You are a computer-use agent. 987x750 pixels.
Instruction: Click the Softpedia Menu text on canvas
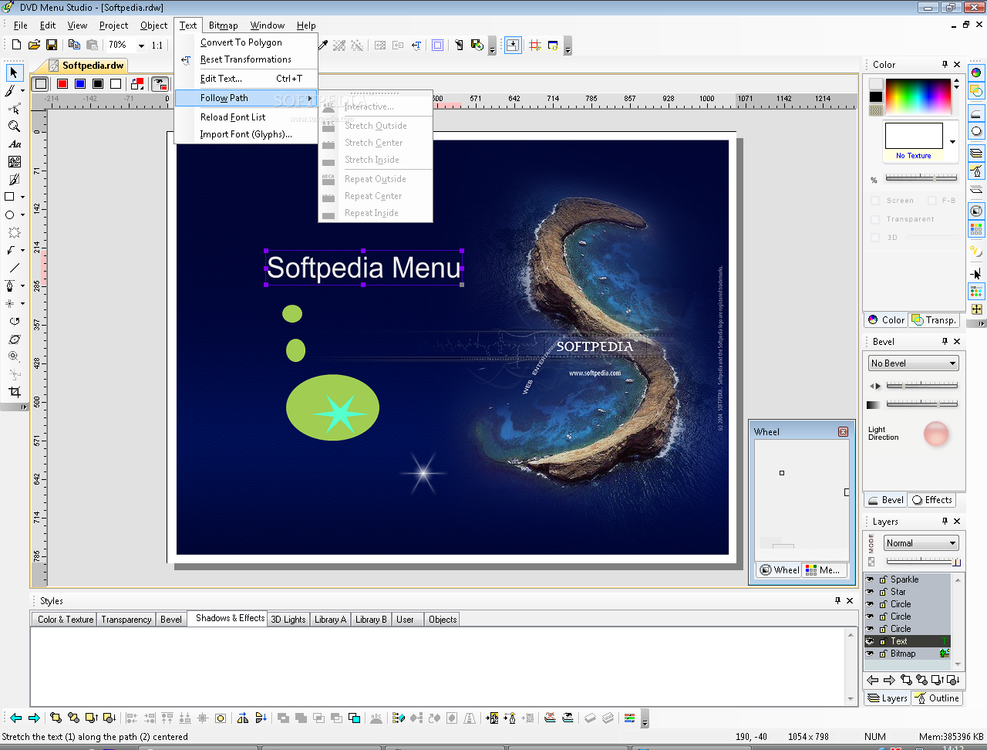coord(363,268)
